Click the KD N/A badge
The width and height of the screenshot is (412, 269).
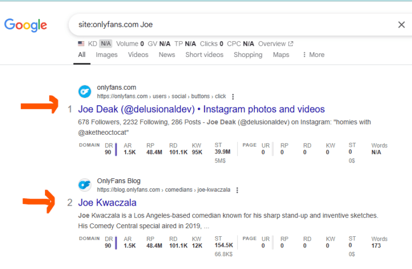(106, 43)
